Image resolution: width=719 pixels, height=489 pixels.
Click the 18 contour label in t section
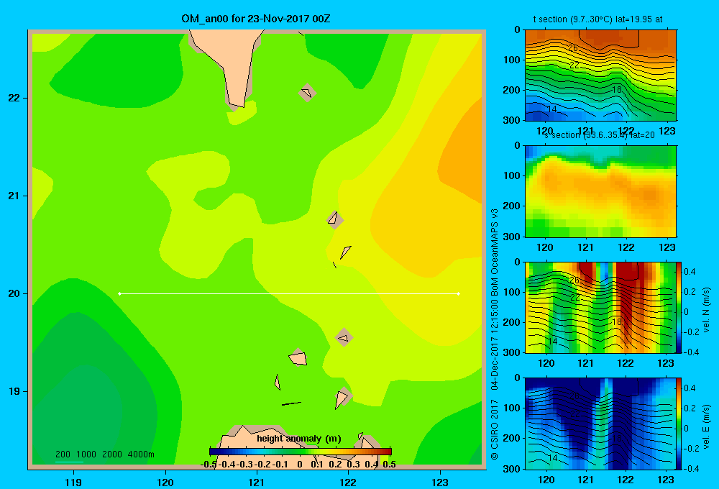tap(617, 89)
